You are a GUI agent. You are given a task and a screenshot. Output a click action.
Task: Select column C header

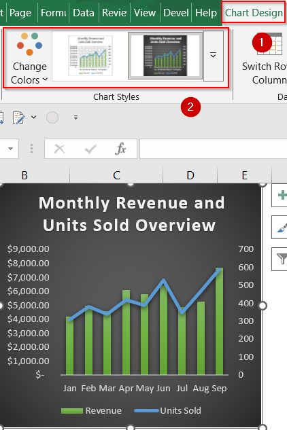click(x=116, y=175)
